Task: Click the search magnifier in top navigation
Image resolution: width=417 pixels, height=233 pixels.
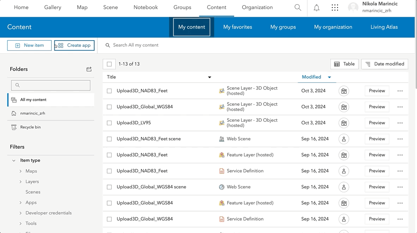Action: pos(298,8)
